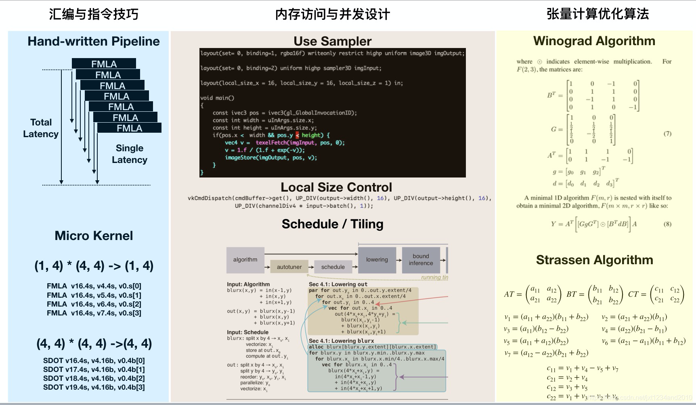Image resolution: width=696 pixels, height=405 pixels.
Task: Click the column title '汇编与指令技巧'
Action: point(94,14)
